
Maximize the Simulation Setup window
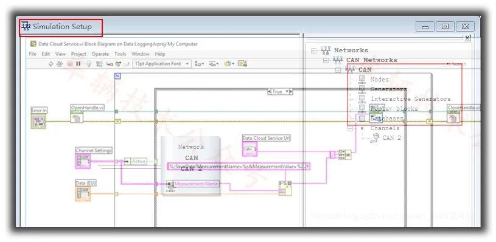point(445,27)
